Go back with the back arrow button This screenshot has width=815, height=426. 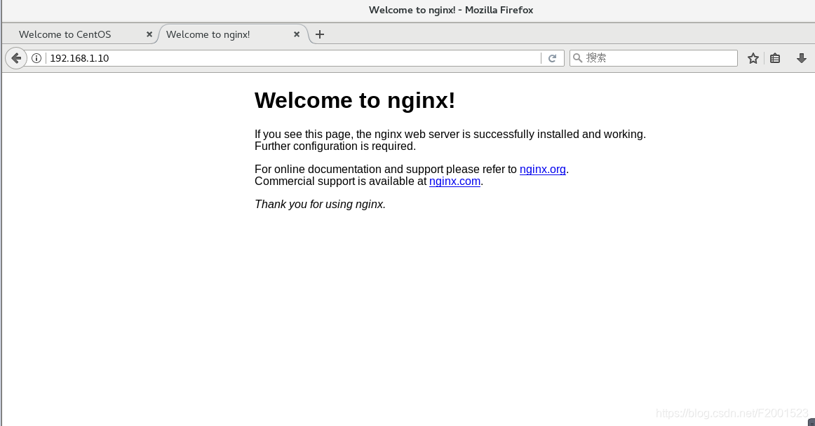point(16,58)
